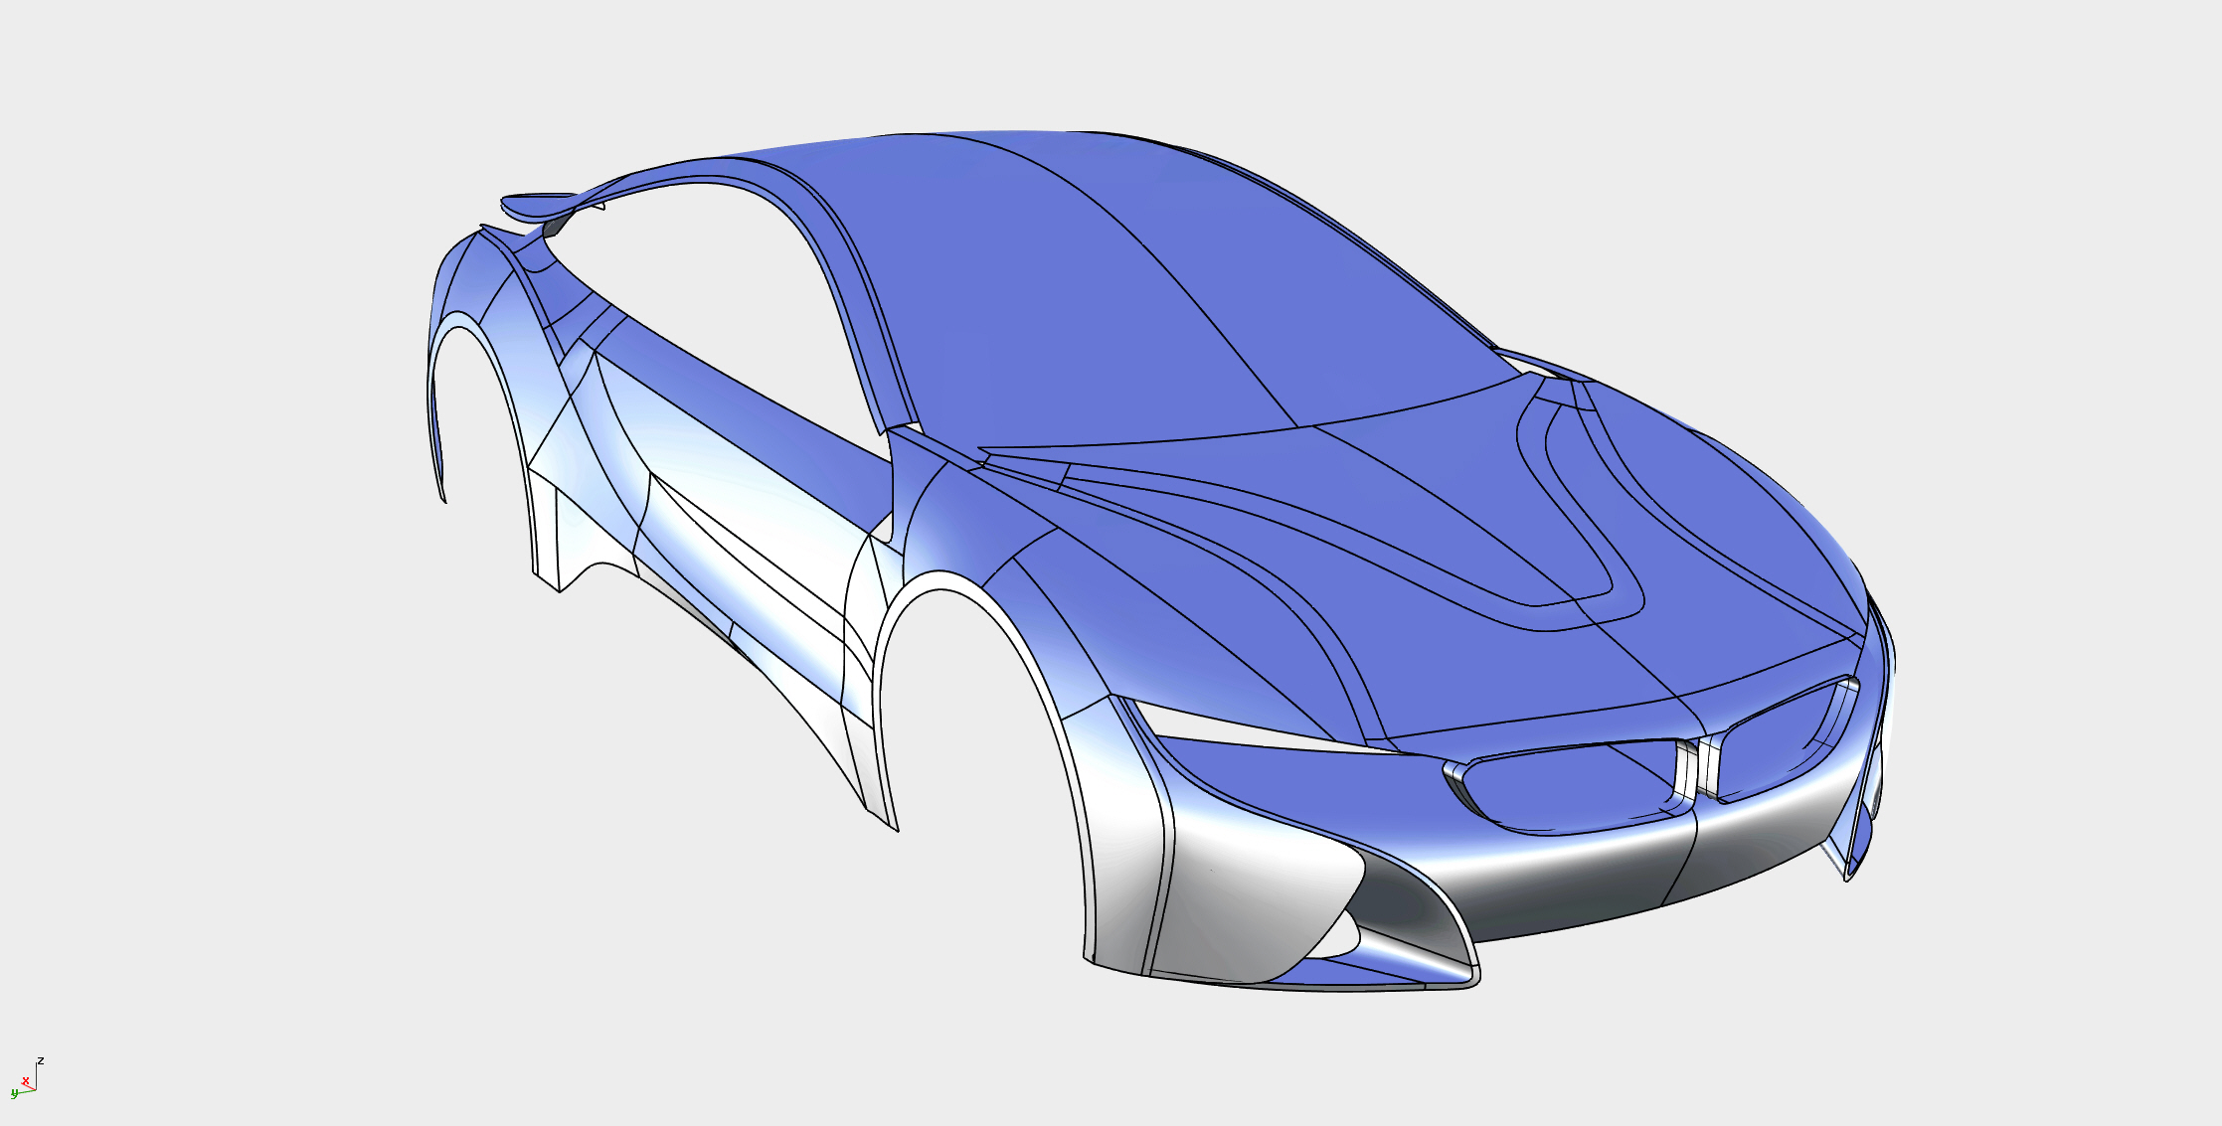
Task: Click the Z axis label on triad
Action: pyautogui.click(x=41, y=1061)
